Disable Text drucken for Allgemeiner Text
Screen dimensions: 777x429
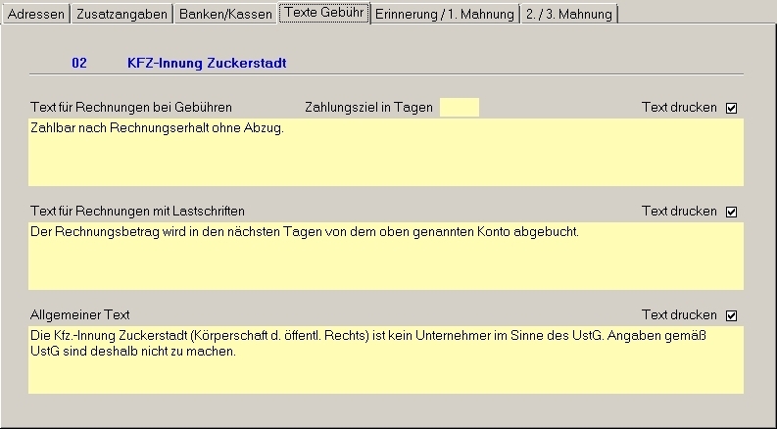(732, 315)
